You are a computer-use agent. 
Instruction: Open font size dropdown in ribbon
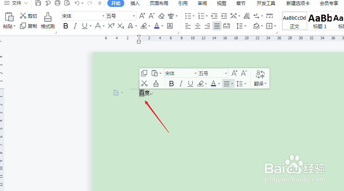pyautogui.click(x=134, y=16)
